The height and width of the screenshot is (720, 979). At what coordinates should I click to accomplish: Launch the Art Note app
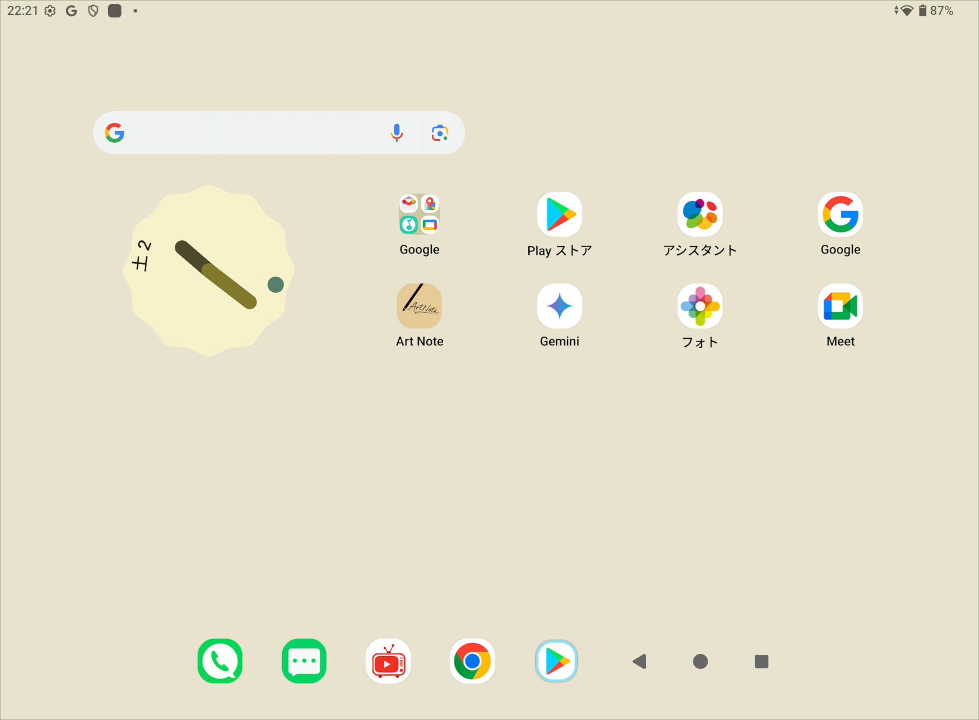point(419,306)
